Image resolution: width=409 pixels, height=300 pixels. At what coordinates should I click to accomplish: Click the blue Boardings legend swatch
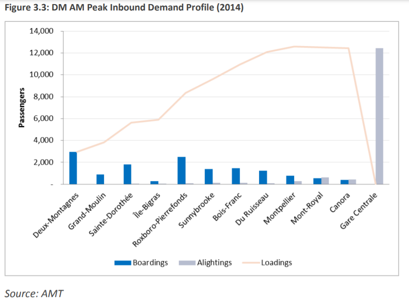(x=123, y=263)
